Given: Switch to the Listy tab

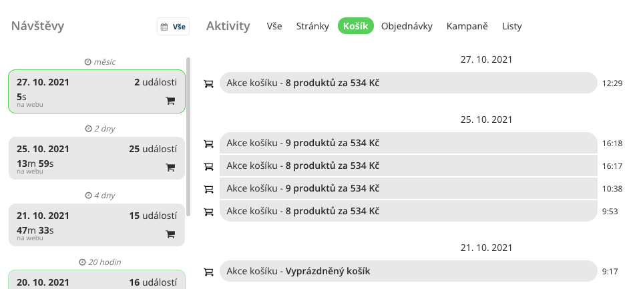Looking at the screenshot, I should coord(512,27).
